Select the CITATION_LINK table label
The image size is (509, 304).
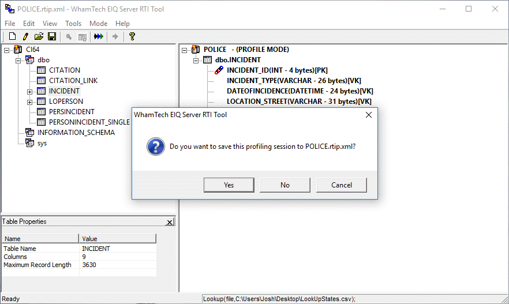click(73, 80)
